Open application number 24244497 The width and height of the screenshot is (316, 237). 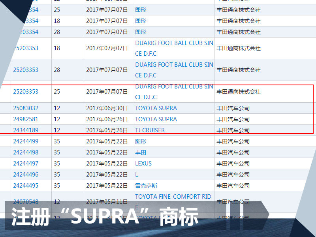pyautogui.click(x=26, y=164)
